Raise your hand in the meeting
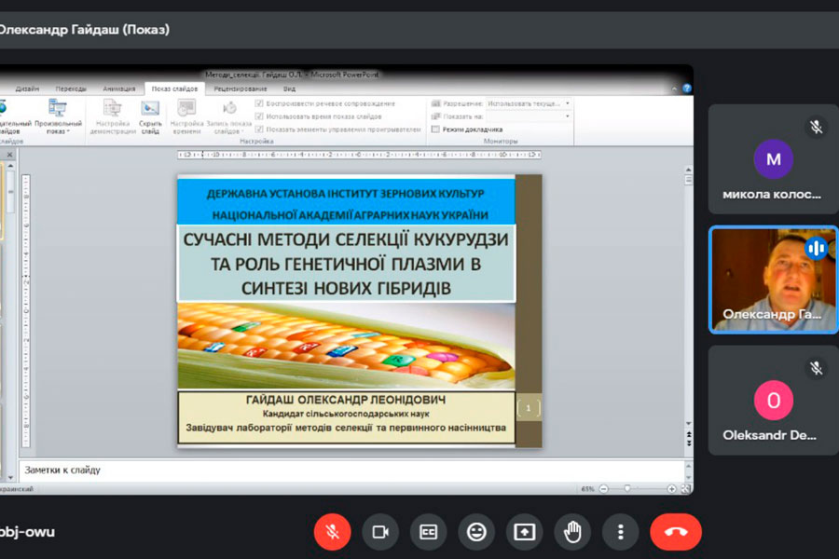Image resolution: width=839 pixels, height=559 pixels. 572,531
